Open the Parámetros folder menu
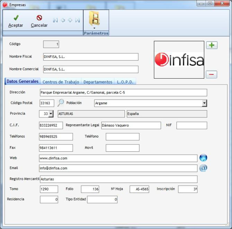232x229 pixels. 94,19
